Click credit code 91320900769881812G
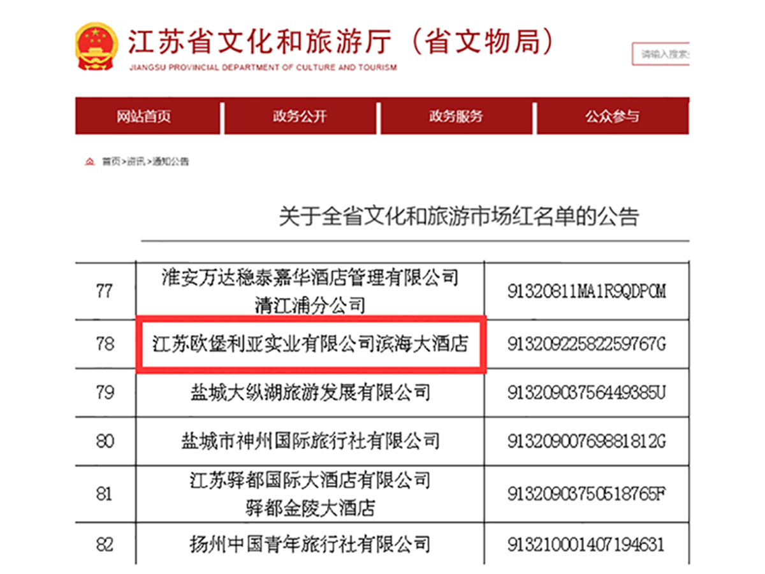 [x=586, y=441]
